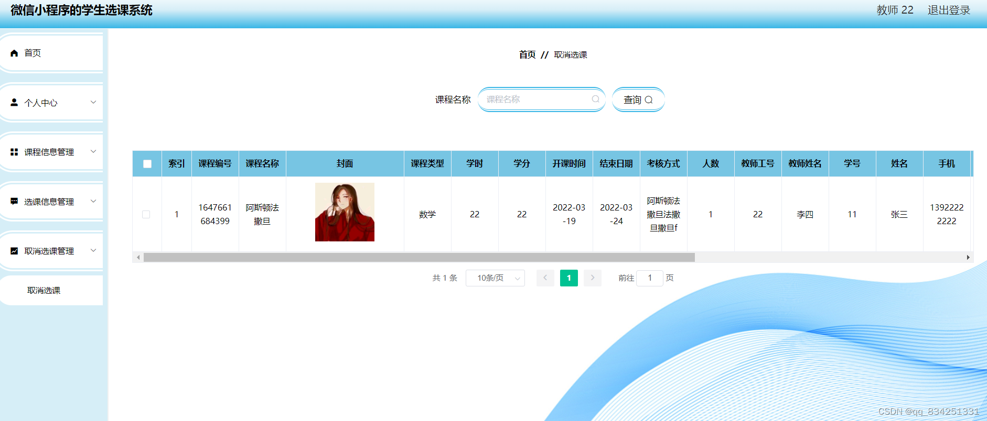Click the horizontal scrollbar thumb under table

click(x=419, y=257)
